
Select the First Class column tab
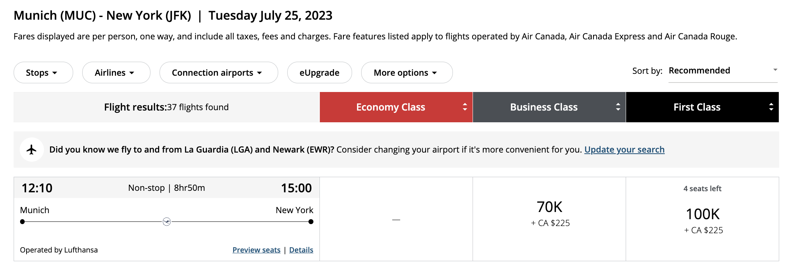tap(697, 107)
